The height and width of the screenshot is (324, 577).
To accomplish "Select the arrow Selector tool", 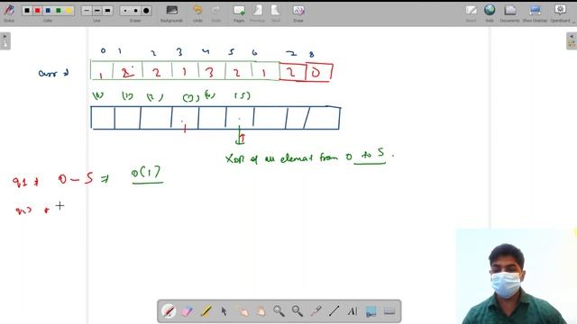I will tap(224, 311).
